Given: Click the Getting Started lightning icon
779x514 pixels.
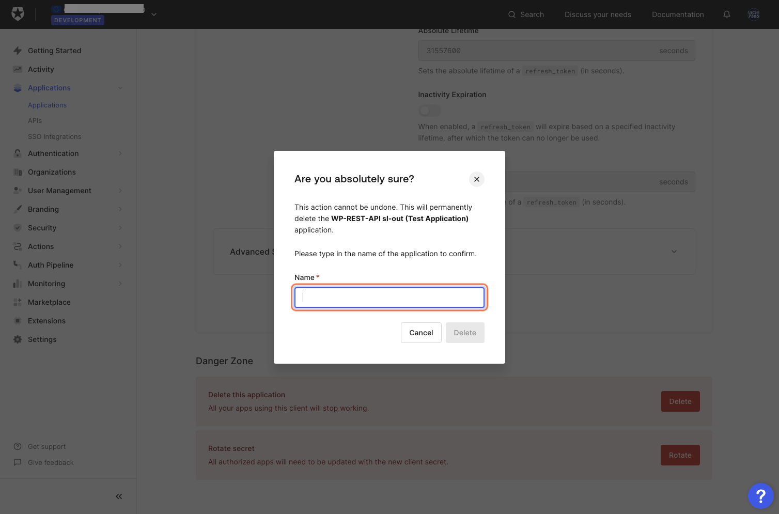Looking at the screenshot, I should point(18,51).
